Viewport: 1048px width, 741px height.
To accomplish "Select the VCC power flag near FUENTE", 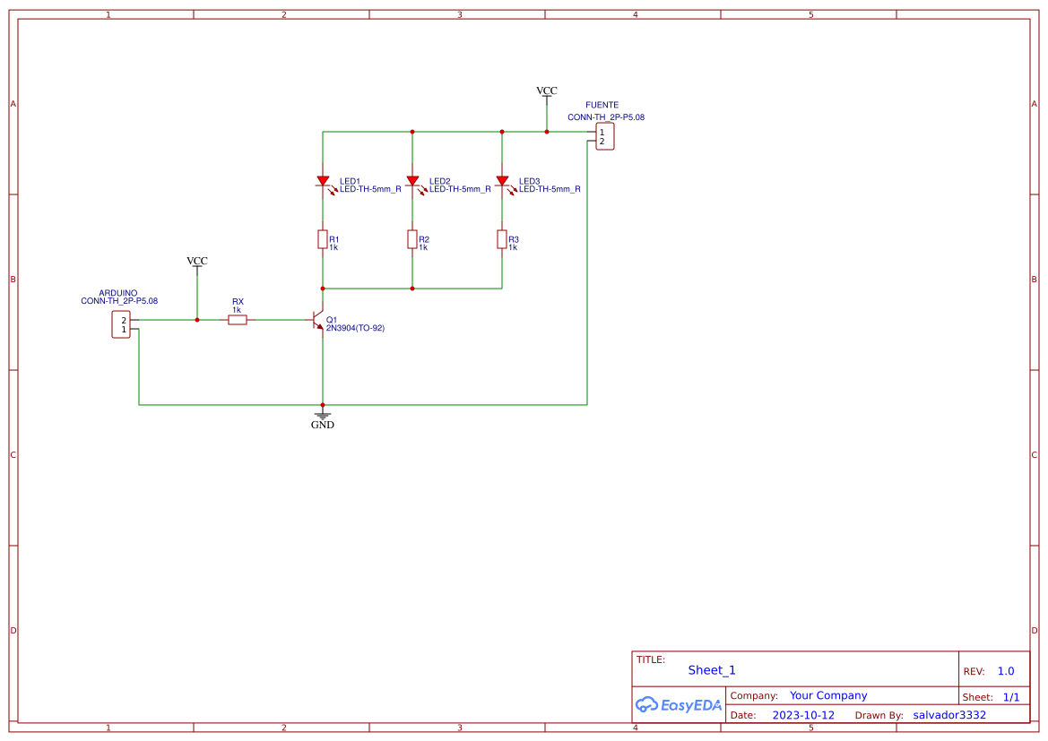I will tap(546, 92).
